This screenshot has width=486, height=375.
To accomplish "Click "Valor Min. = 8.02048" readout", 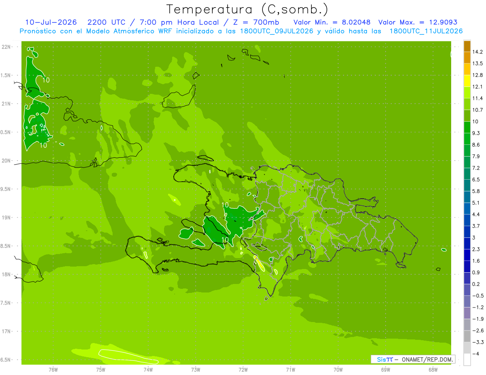I will point(332,22).
